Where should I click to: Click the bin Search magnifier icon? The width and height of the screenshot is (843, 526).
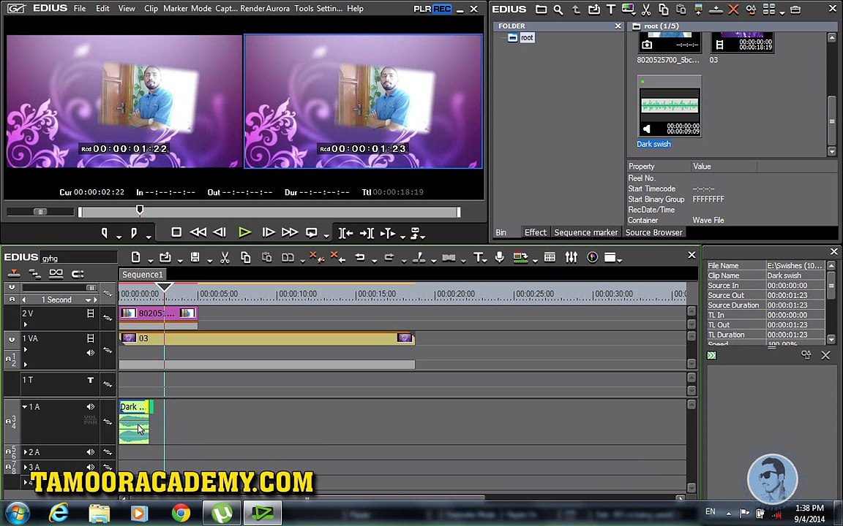(558, 9)
